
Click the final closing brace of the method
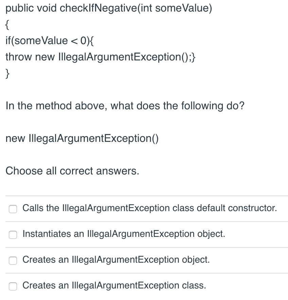(7, 74)
